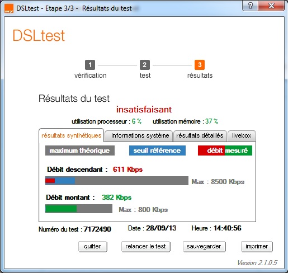Click the red-green débit mesuré legend swatch
Screen dimensions: 288x273
[225, 150]
